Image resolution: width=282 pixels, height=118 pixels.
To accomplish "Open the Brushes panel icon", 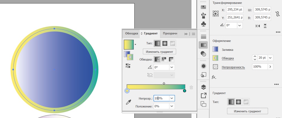I will coord(203,15).
